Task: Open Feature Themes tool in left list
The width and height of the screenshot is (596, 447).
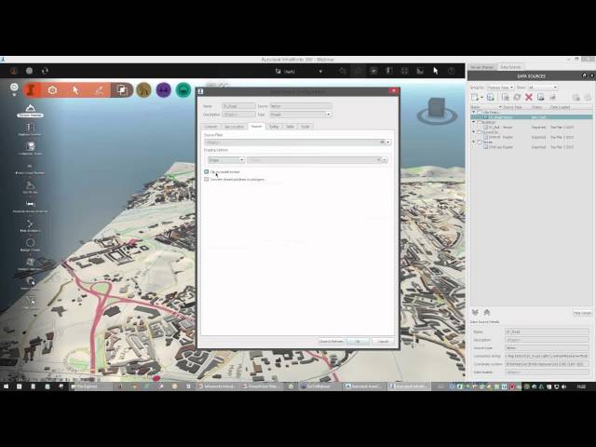Action: 30,129
